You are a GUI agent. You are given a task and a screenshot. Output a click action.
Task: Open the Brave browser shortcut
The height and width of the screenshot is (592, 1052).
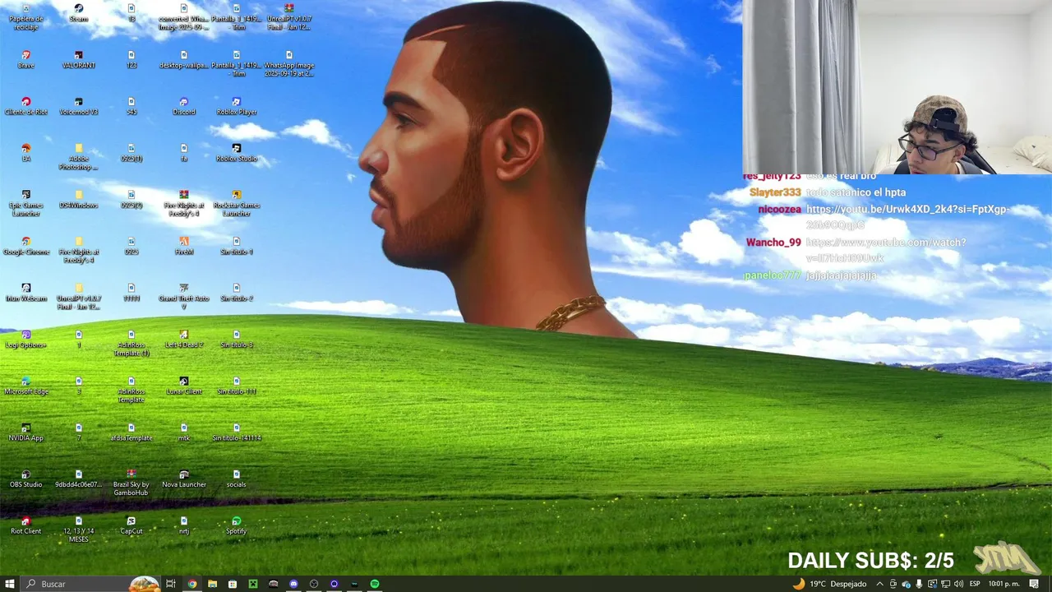[x=25, y=59]
